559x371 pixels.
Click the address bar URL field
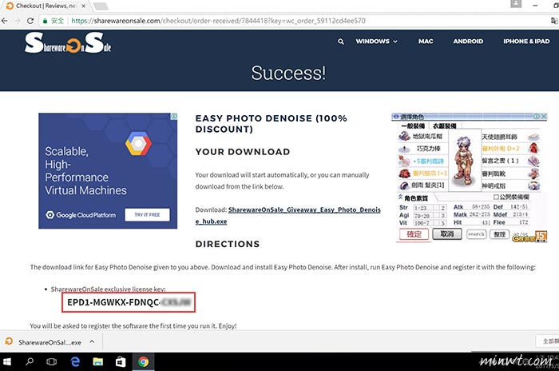click(218, 21)
